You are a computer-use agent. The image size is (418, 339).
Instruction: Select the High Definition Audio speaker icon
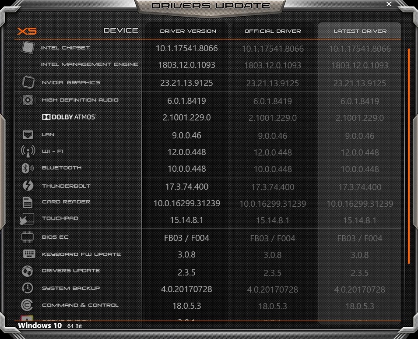(28, 100)
